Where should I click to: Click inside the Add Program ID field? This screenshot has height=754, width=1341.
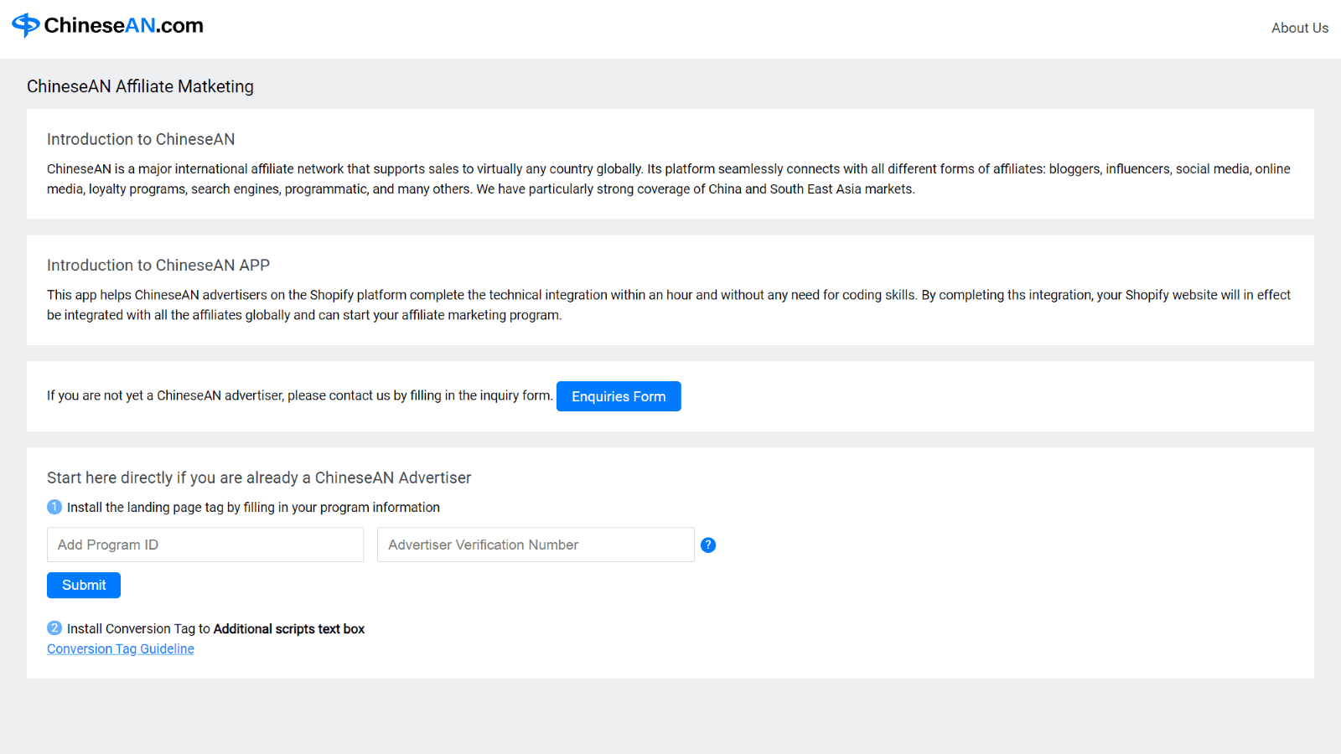click(205, 545)
